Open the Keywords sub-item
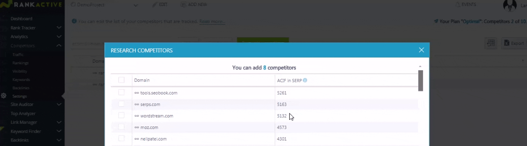527x146 pixels. click(x=21, y=80)
